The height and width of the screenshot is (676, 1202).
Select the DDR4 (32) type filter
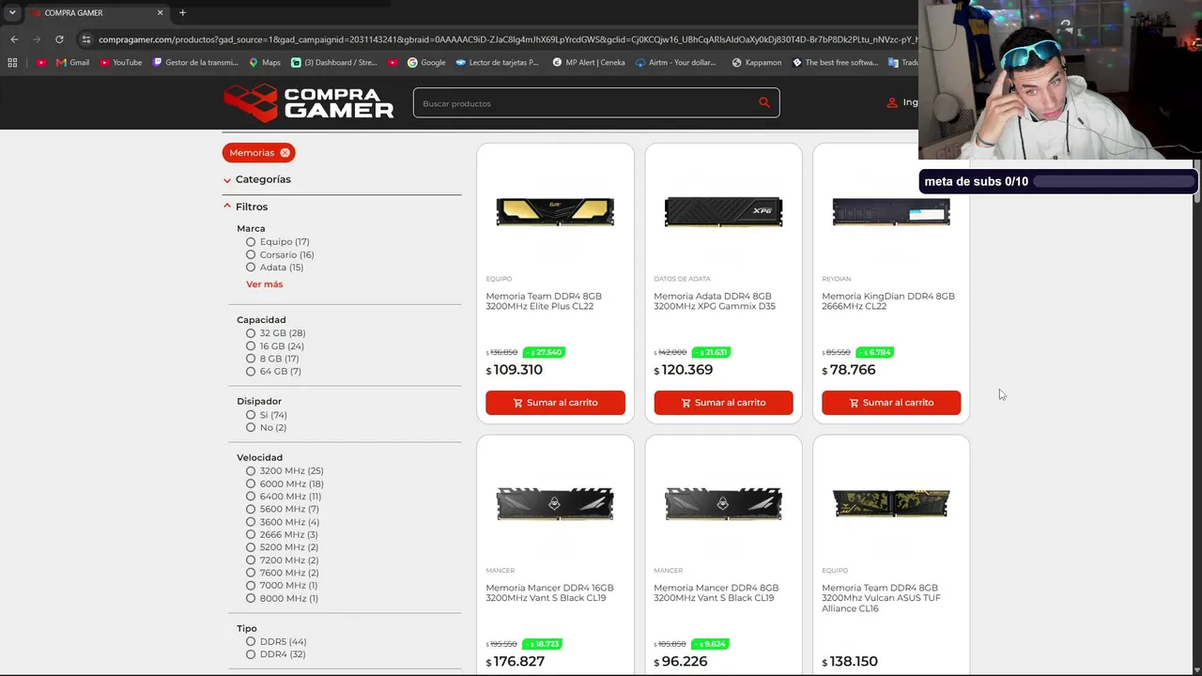pos(251,654)
